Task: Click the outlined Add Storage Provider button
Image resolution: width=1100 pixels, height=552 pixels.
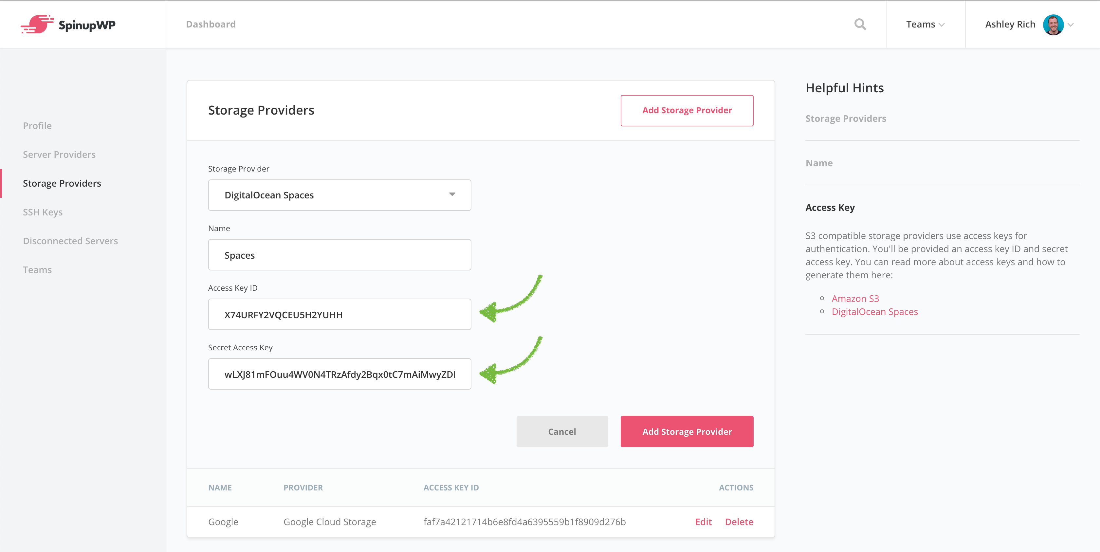Action: coord(687,111)
